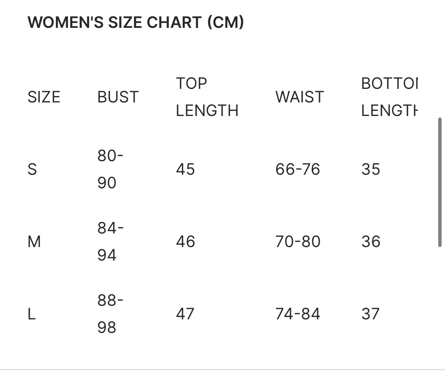Image resolution: width=445 pixels, height=380 pixels.
Task: Click the top length value 45
Action: [185, 169]
